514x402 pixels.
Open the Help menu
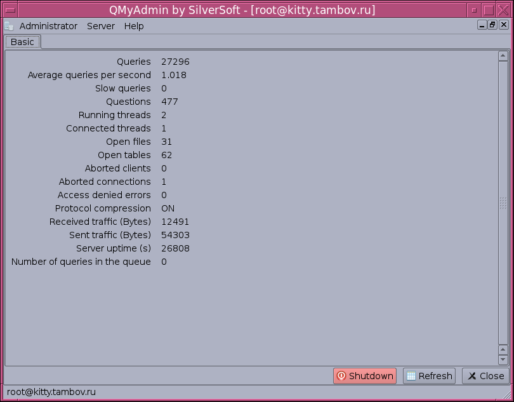[x=134, y=26]
